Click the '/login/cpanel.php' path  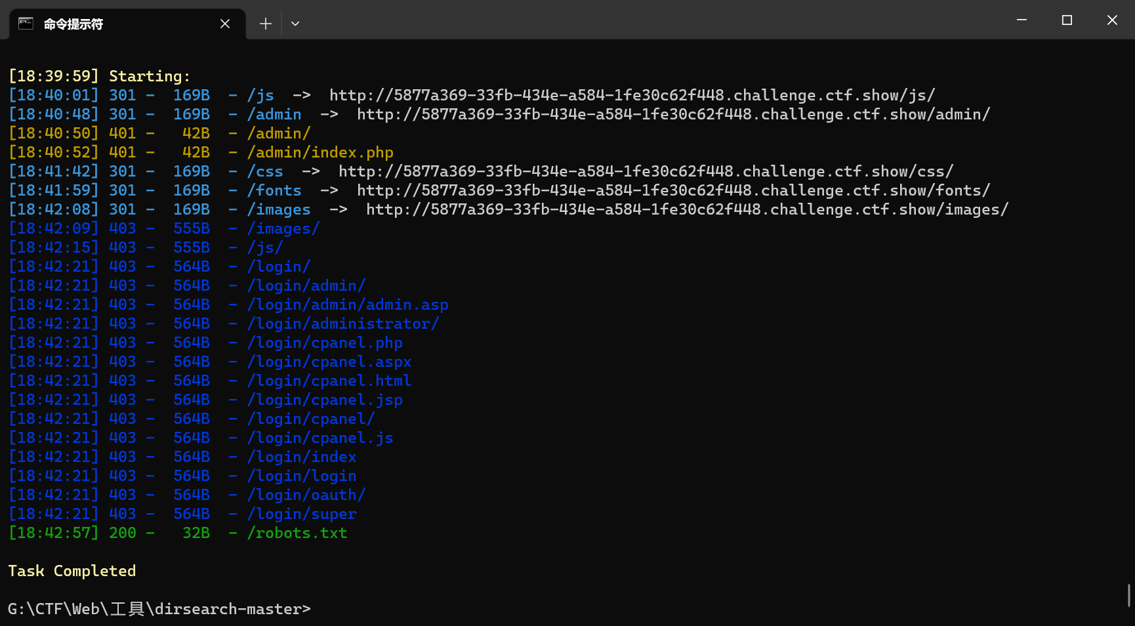(325, 343)
